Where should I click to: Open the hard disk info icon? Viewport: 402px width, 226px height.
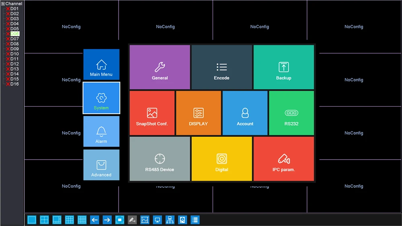(183, 220)
